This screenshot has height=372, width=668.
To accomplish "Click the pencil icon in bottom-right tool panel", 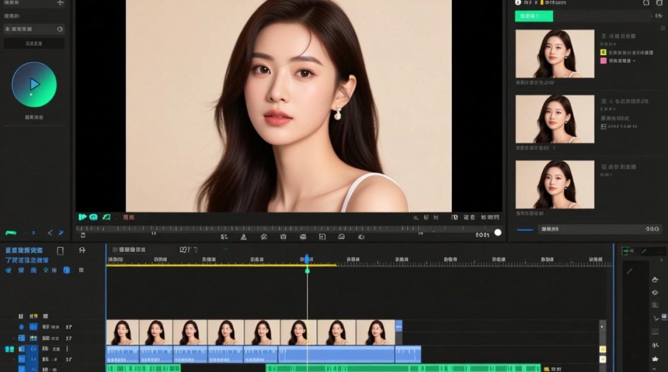I will pos(629,271).
